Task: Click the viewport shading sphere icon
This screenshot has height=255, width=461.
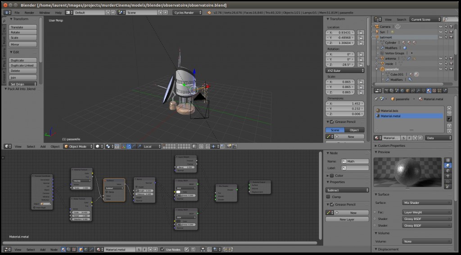Action: coord(97,146)
